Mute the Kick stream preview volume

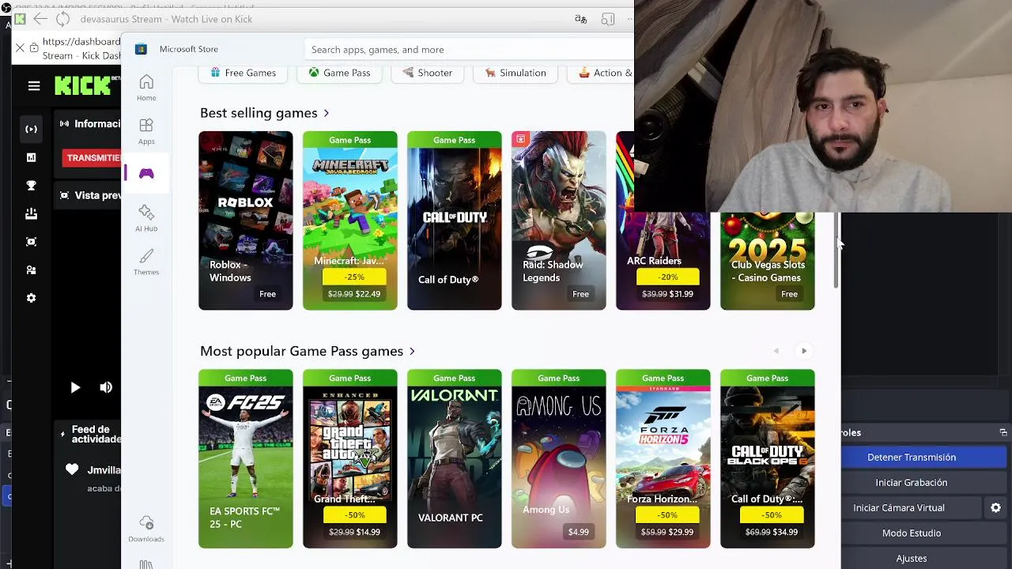[106, 387]
